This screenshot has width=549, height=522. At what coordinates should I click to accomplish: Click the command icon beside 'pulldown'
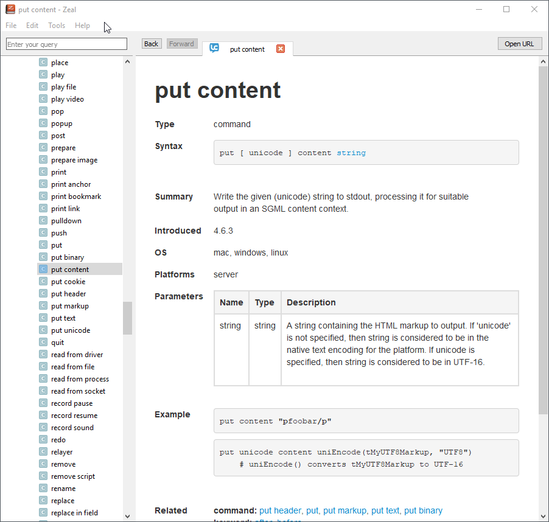43,221
